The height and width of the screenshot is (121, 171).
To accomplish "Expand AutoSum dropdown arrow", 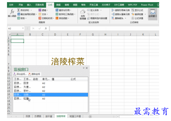I will tap(31, 10).
